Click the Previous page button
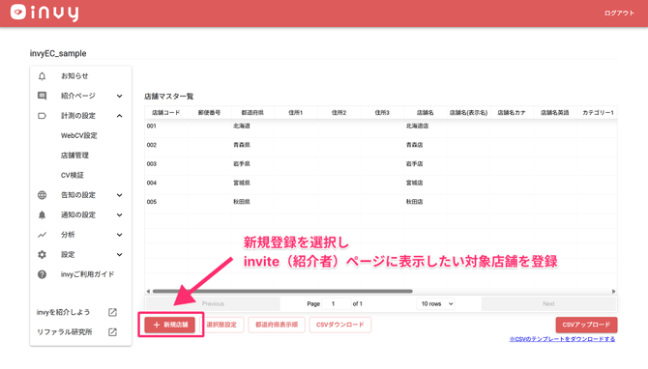Screen dimensions: 648x369 click(213, 303)
